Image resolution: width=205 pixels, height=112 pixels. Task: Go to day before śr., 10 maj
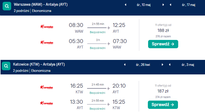(x=125, y=5)
